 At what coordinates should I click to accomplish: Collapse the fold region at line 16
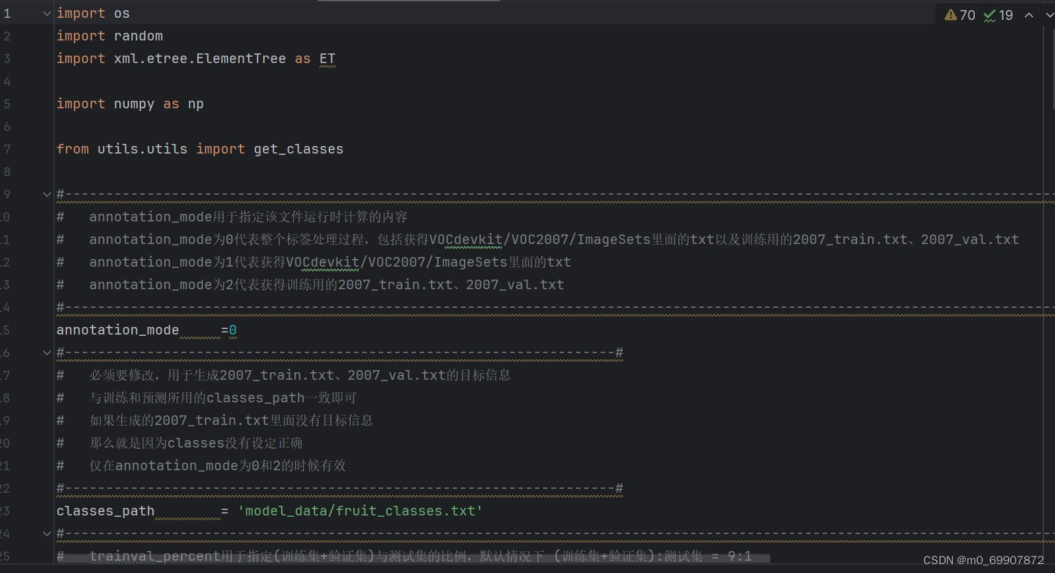tap(47, 352)
